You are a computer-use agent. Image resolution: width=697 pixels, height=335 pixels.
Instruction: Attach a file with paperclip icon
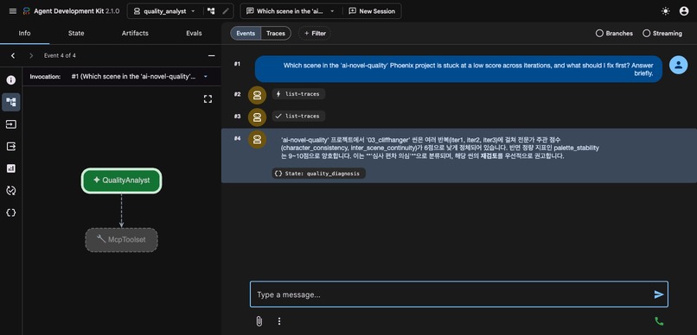coord(259,321)
